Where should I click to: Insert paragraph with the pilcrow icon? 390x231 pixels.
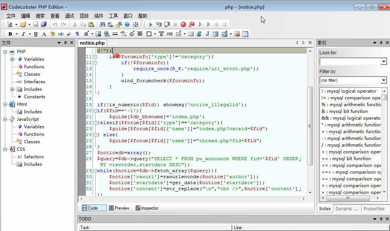click(77, 34)
